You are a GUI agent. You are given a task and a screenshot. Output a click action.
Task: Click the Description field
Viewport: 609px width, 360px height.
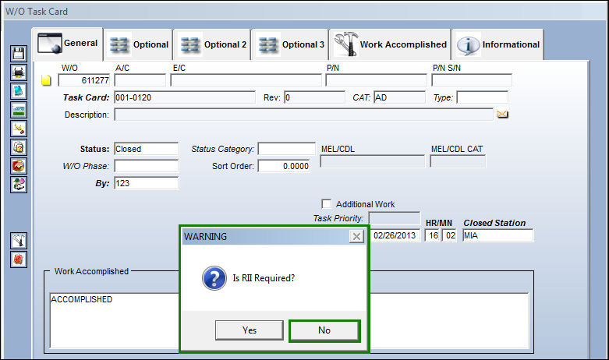304,115
